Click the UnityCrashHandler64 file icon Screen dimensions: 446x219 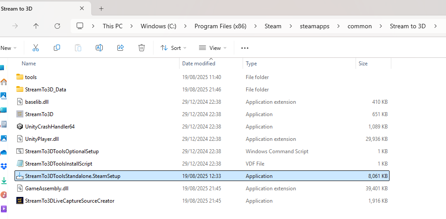coord(19,126)
